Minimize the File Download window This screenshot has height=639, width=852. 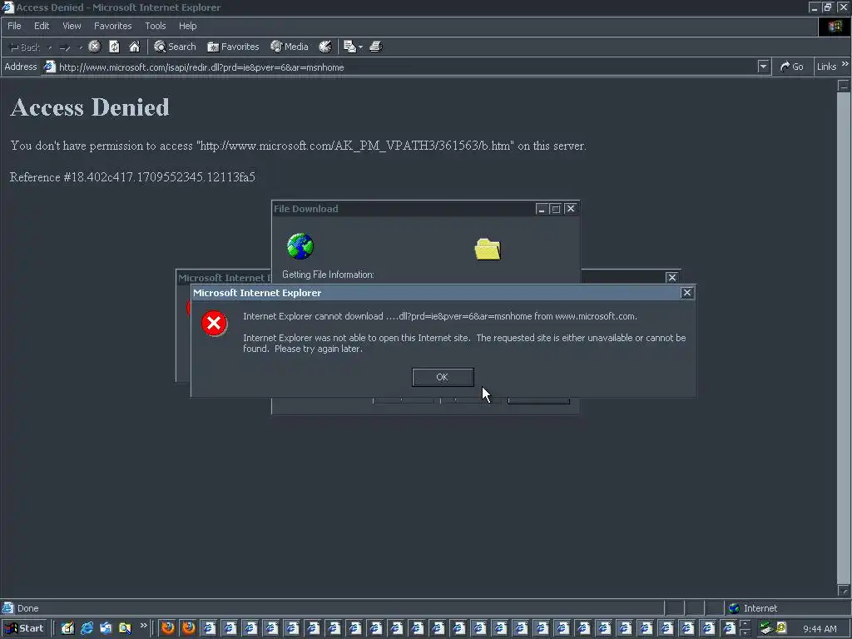pyautogui.click(x=541, y=209)
